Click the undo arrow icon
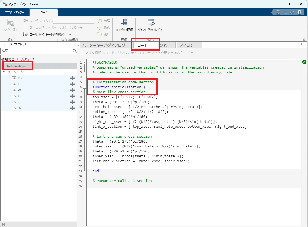This screenshot has height=227, width=308. 285,12
